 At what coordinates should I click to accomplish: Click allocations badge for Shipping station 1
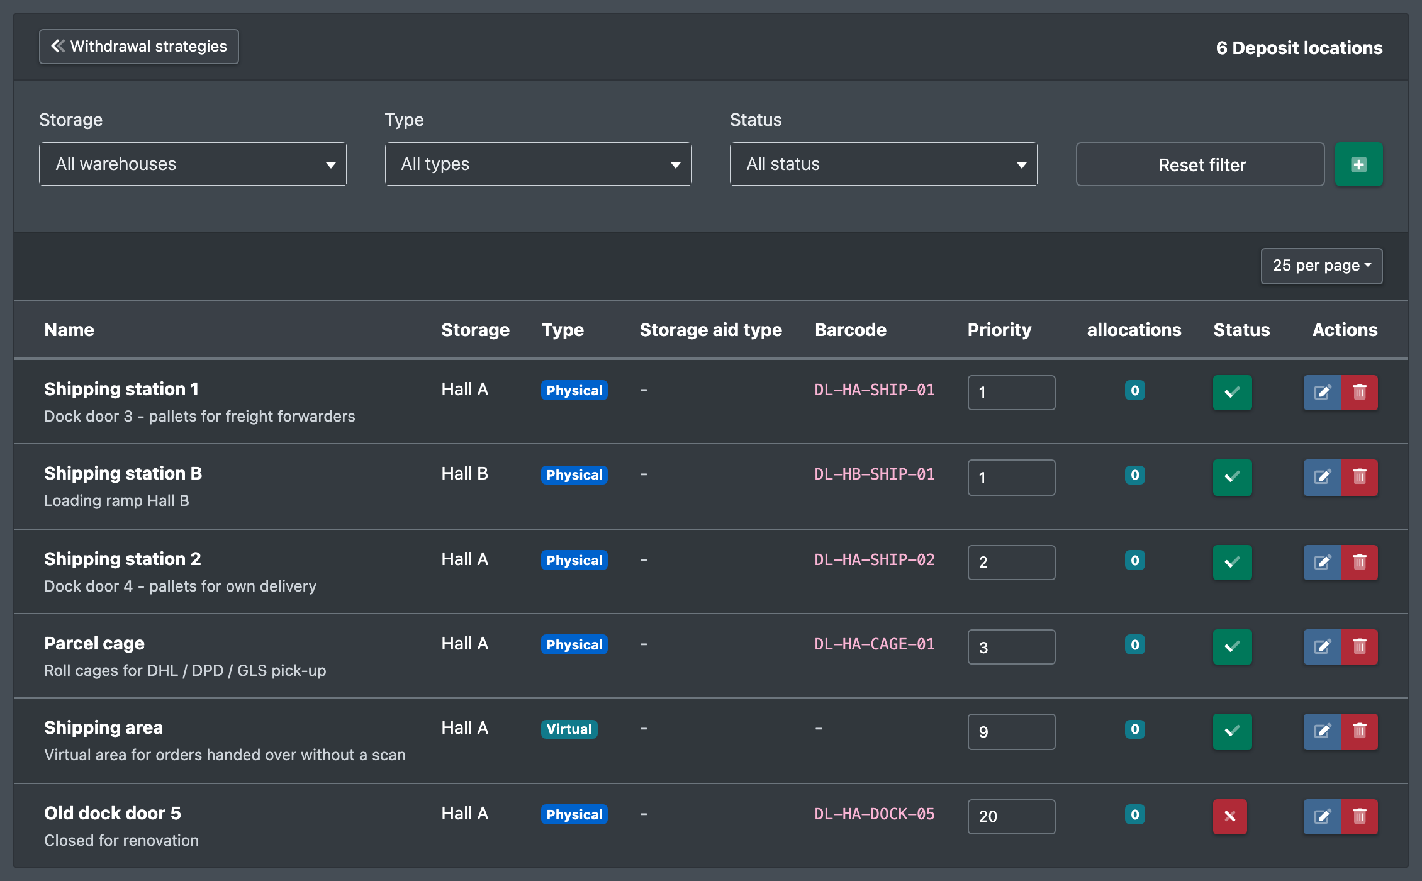point(1134,390)
